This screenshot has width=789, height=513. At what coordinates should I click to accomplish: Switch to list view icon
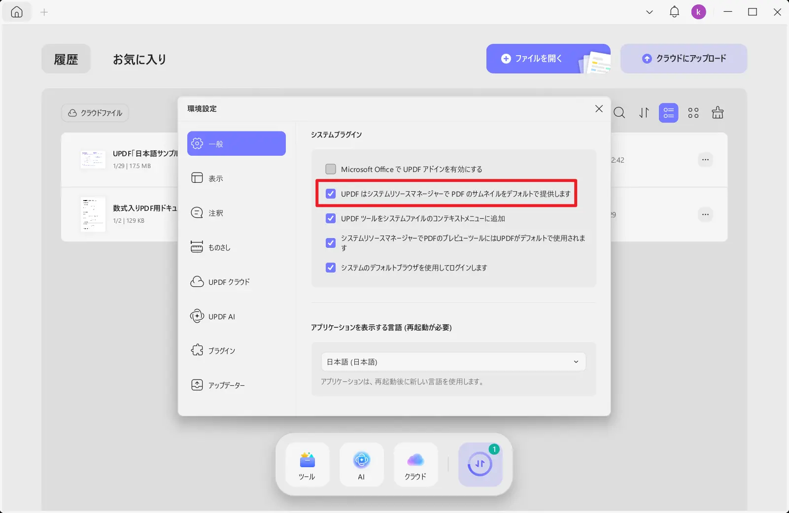[x=668, y=113]
